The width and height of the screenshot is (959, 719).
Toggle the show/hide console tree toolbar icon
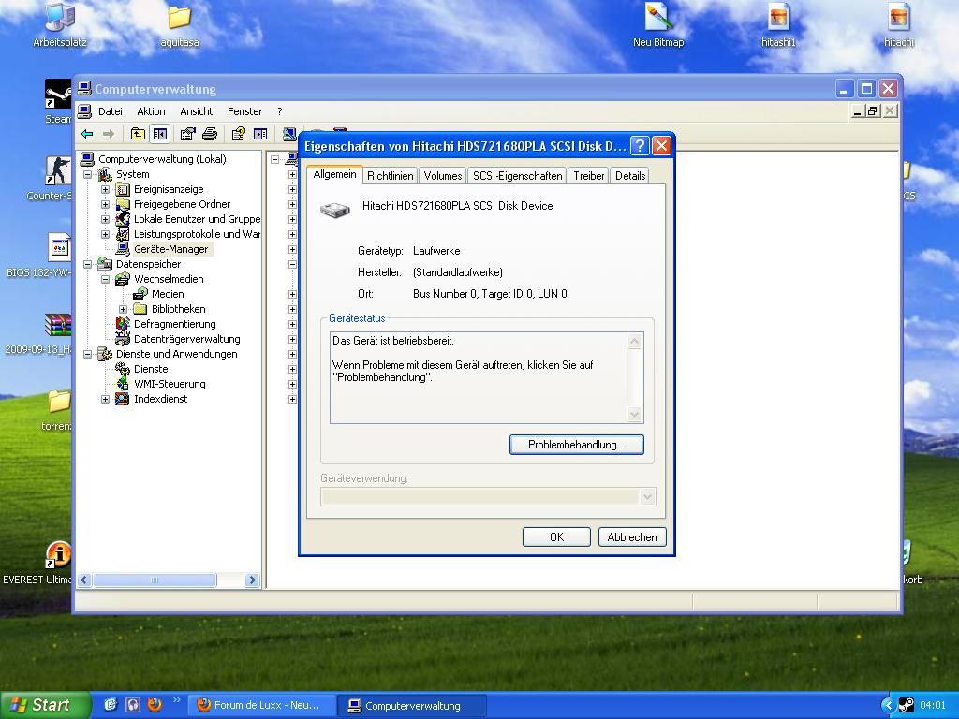(x=160, y=134)
